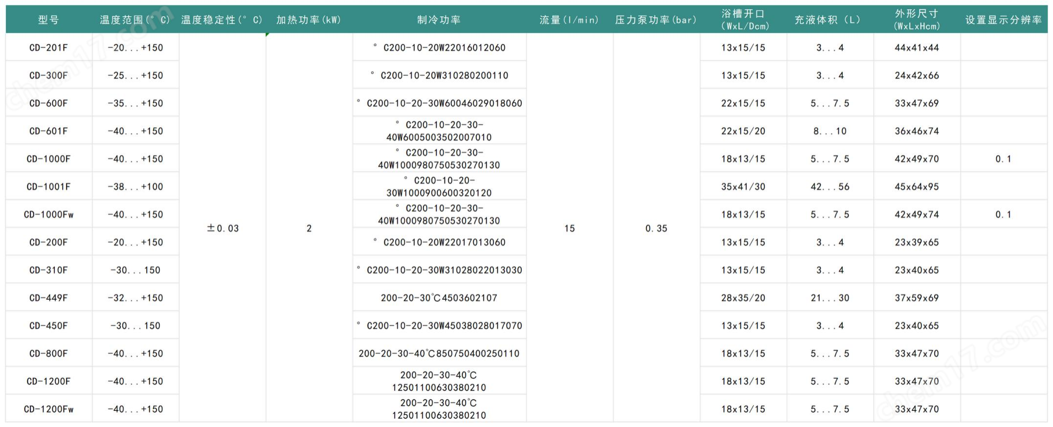Select model cell CD-300F
The image size is (1053, 427).
[x=48, y=75]
